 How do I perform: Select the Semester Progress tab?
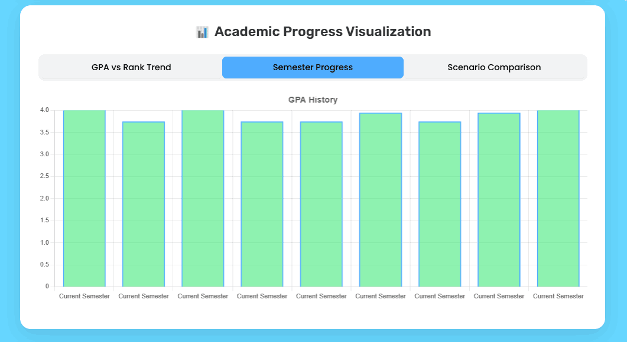[313, 67]
